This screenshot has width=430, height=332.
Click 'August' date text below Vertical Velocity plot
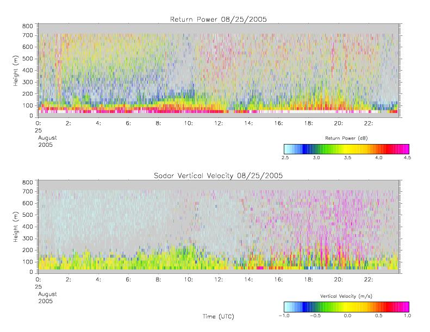click(x=47, y=294)
